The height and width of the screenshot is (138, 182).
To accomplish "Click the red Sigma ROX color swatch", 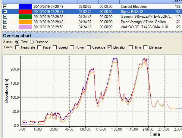I will [x=25, y=11].
